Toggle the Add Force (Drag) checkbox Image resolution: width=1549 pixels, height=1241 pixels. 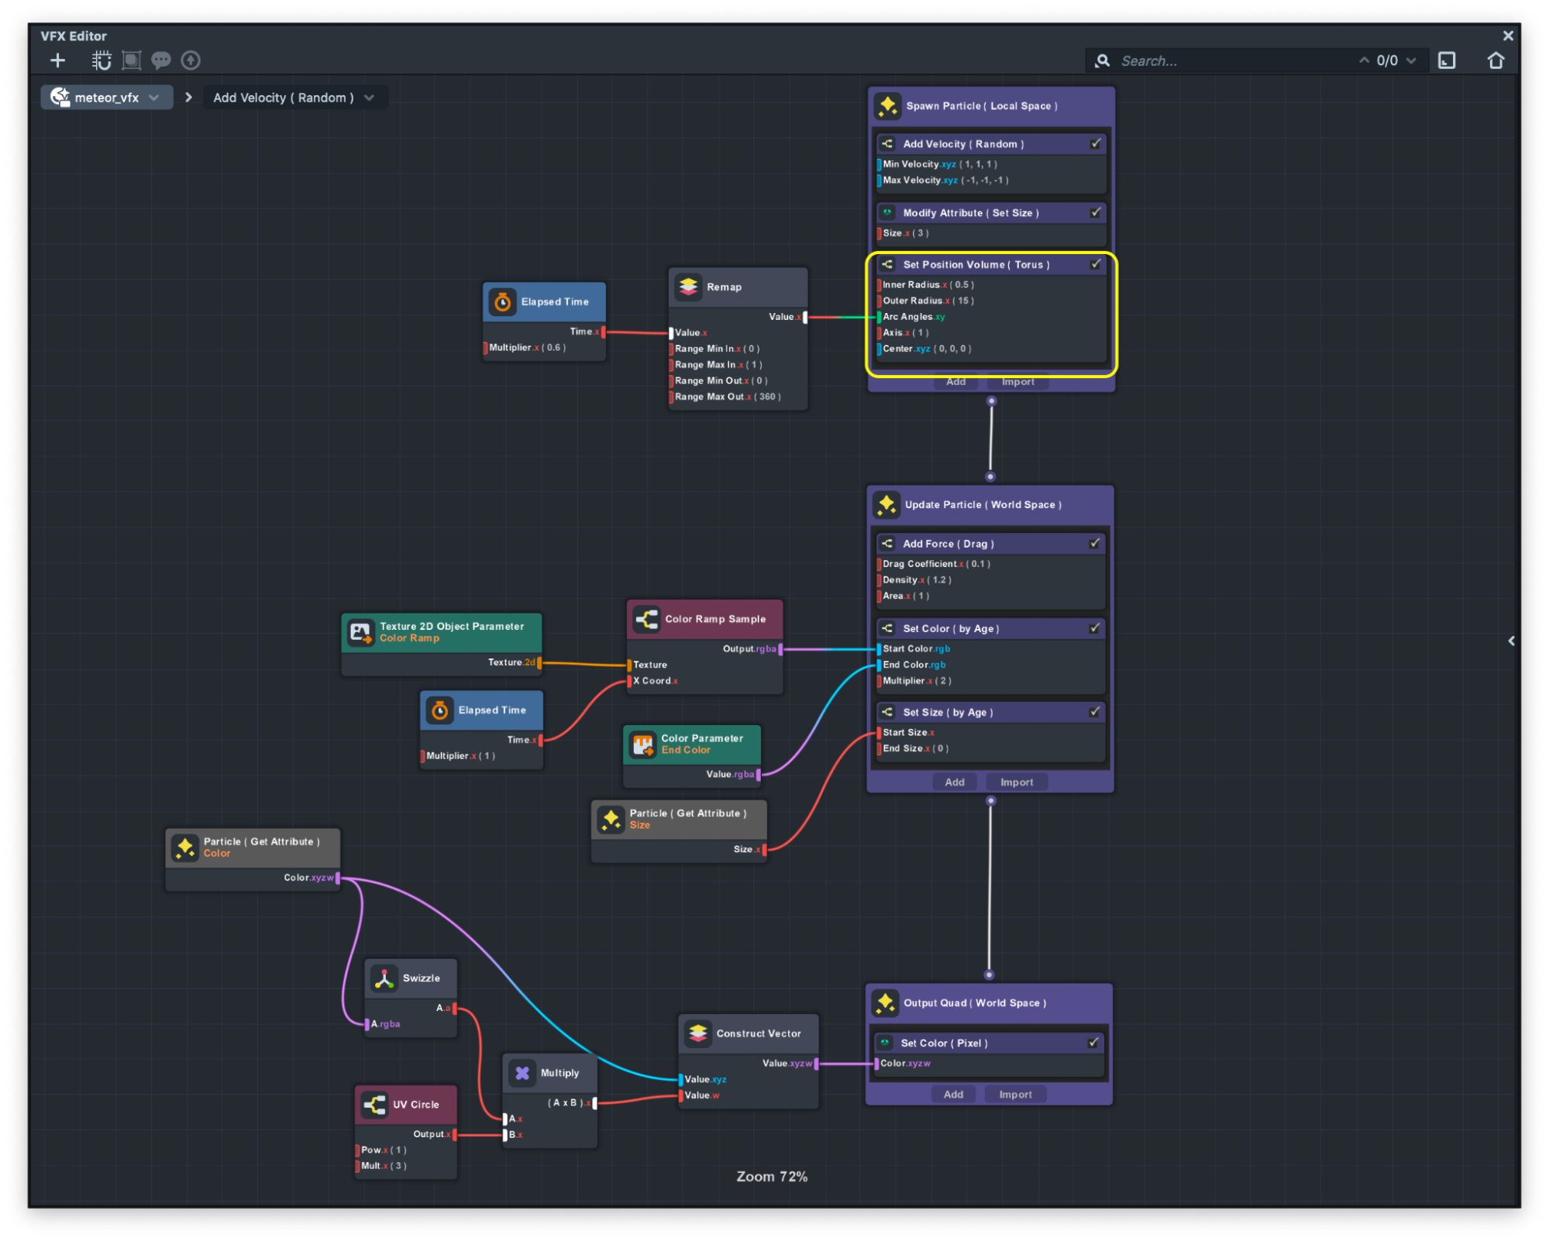1095,543
